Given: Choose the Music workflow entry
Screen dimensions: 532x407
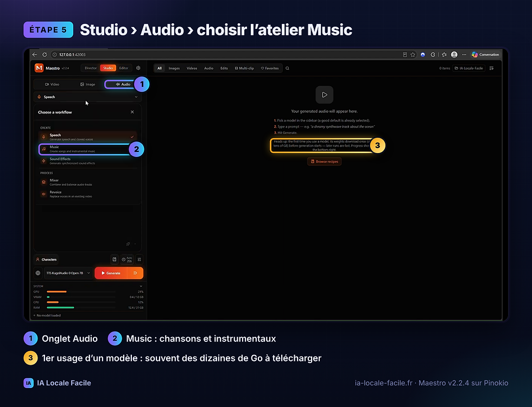Looking at the screenshot, I should tap(88, 149).
